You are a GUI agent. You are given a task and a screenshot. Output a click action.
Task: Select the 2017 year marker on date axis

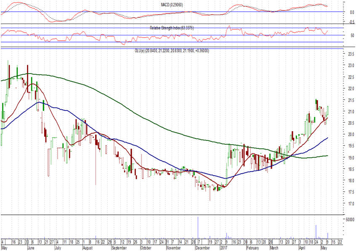tap(223, 248)
